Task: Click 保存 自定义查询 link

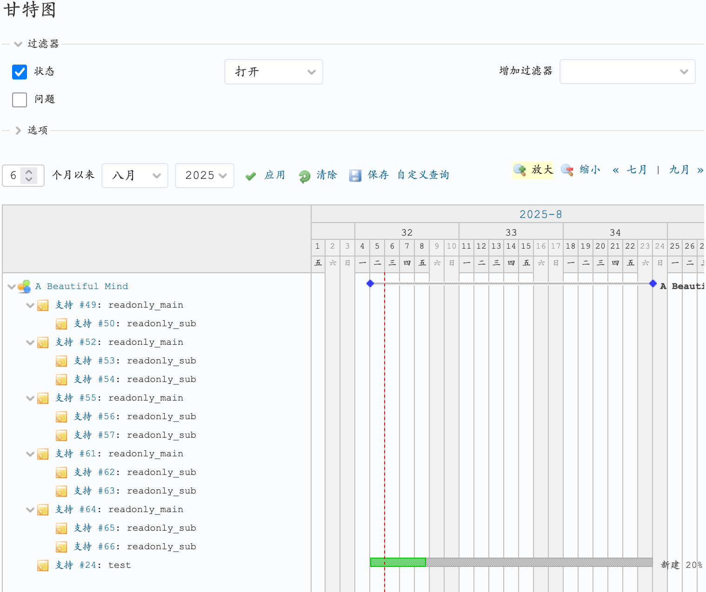Action: point(409,175)
